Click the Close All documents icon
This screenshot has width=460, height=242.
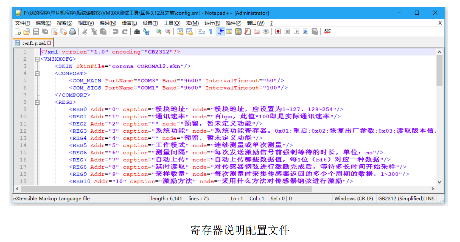click(63, 31)
